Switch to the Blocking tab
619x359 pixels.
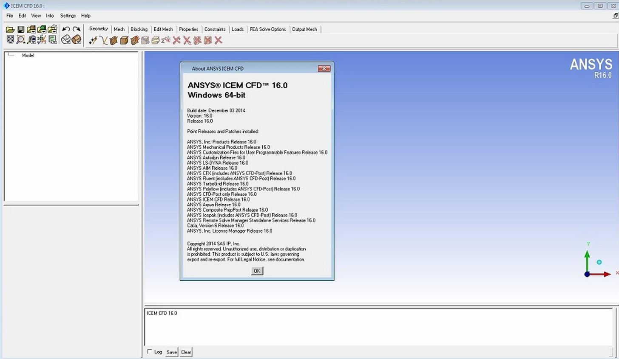tap(139, 29)
